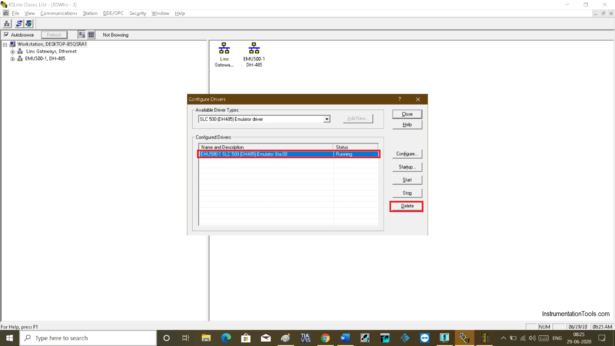Click the network icon in system tray

coord(522,338)
